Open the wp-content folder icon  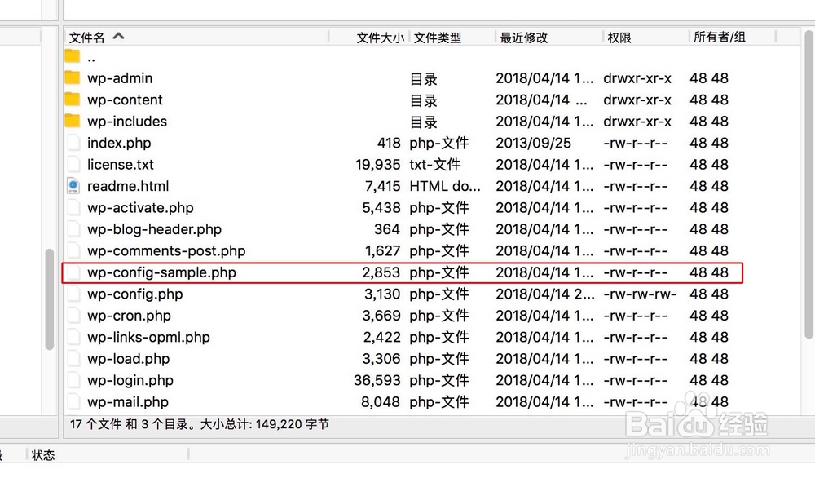tap(73, 100)
